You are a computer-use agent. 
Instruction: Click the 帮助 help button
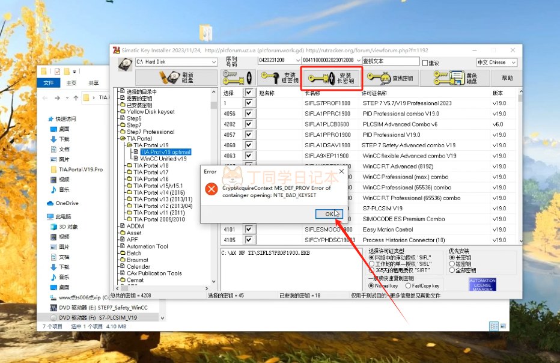506,78
